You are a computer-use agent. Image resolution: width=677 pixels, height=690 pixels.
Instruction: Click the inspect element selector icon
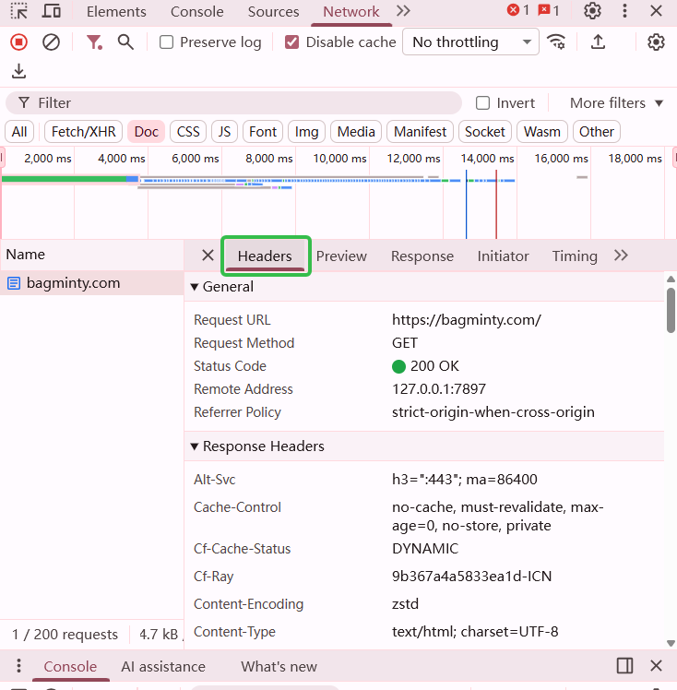[x=18, y=11]
